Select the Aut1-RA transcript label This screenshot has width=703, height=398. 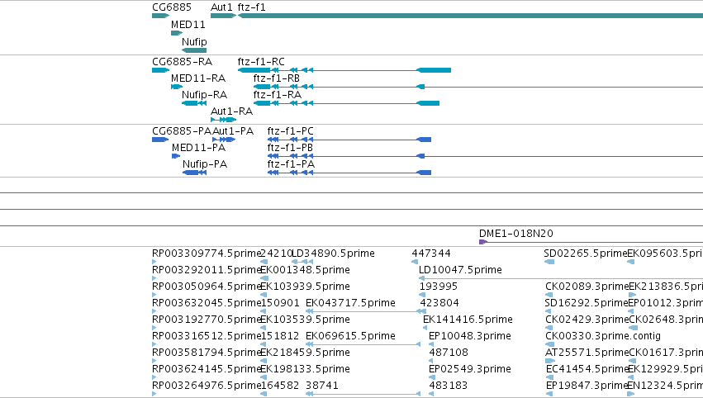[x=232, y=111]
